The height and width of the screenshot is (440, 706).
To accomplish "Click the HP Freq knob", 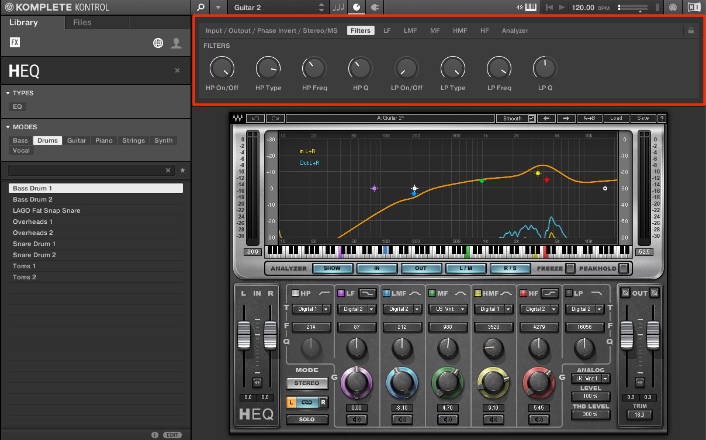I will coord(314,68).
